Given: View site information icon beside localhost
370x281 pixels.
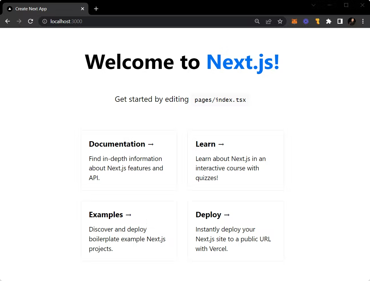Looking at the screenshot, I should pyautogui.click(x=45, y=21).
